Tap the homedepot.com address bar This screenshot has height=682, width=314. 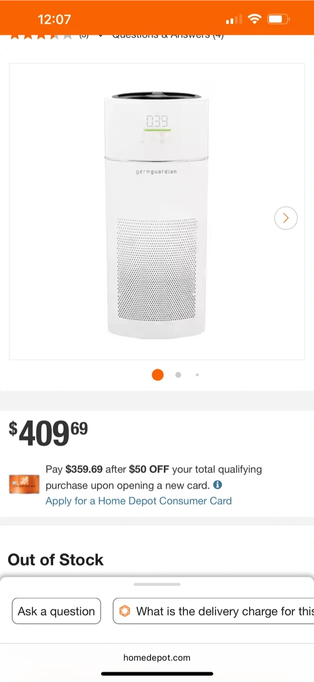(x=157, y=657)
